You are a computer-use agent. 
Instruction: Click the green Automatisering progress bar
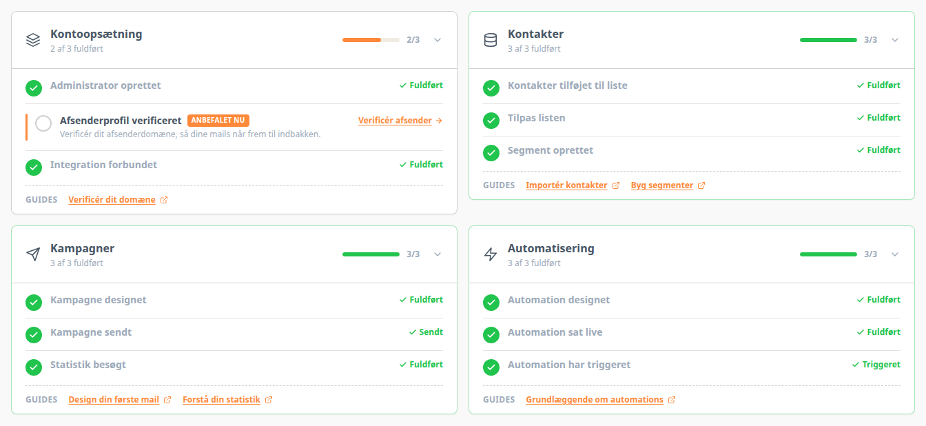828,254
